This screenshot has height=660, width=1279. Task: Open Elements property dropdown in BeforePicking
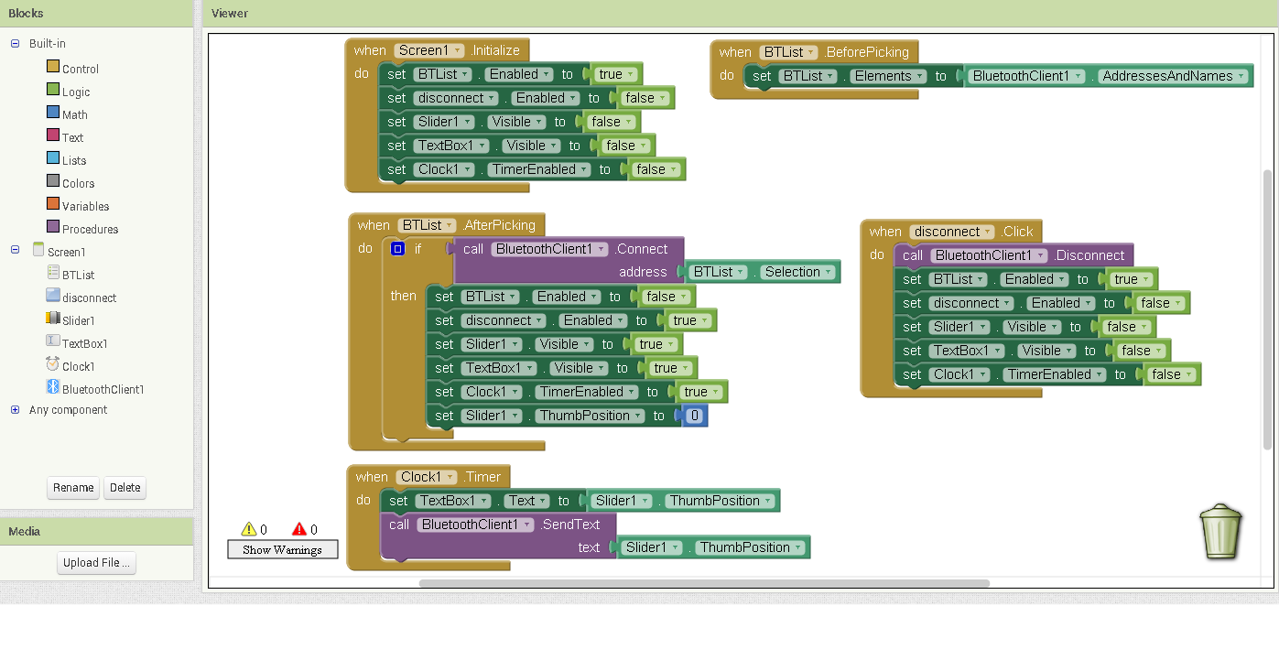pyautogui.click(x=888, y=76)
